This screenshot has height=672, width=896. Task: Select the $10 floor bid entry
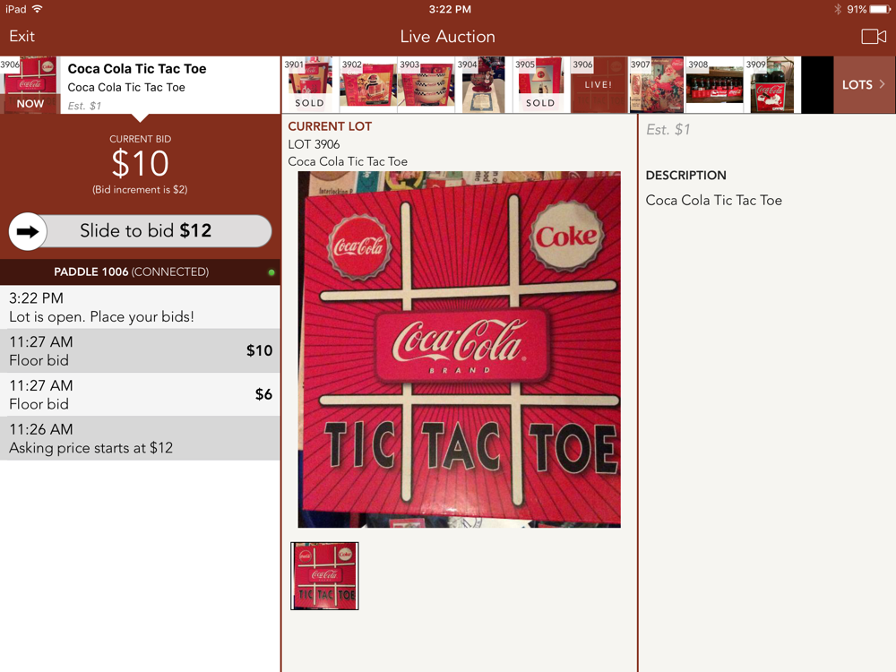click(x=140, y=351)
